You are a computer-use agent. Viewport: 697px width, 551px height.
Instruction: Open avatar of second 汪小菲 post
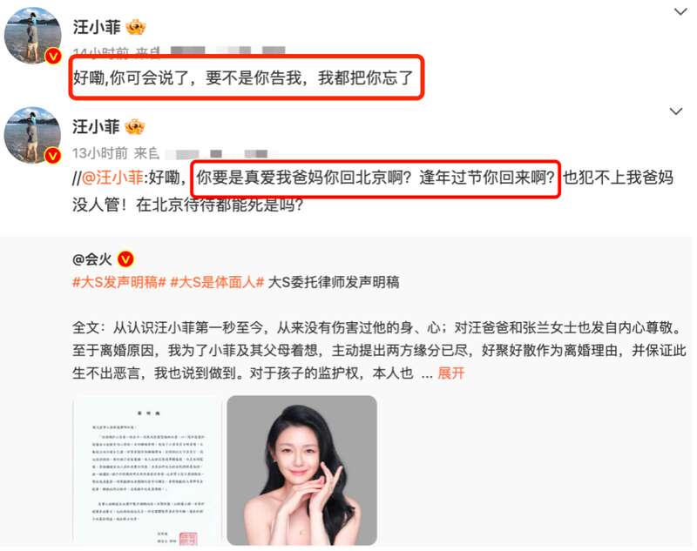click(x=32, y=135)
